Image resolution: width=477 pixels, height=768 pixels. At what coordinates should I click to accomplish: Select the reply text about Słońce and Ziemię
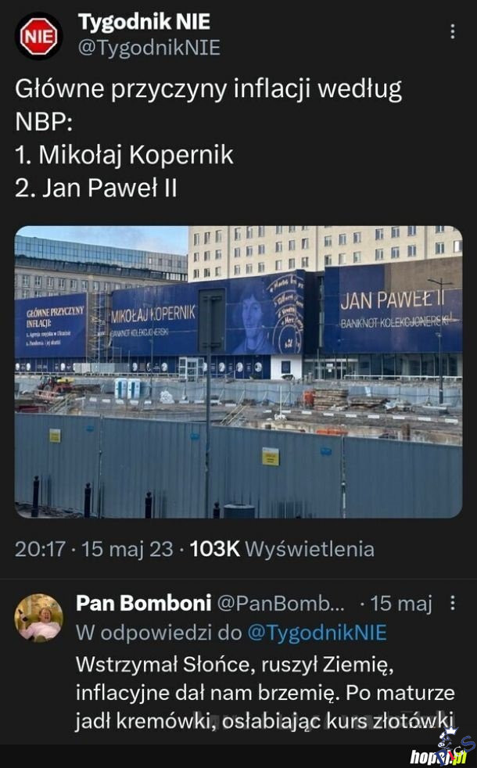tap(265, 693)
